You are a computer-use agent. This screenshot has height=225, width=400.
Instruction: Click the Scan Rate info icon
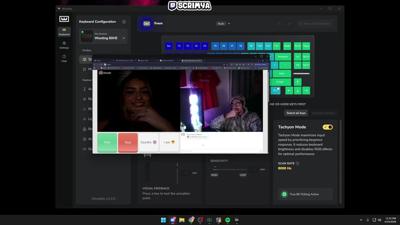[x=297, y=163]
